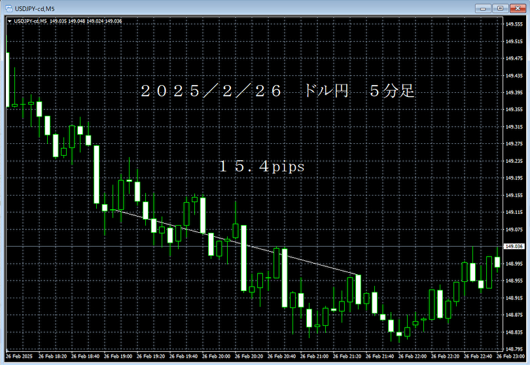The height and width of the screenshot is (365, 530).
Task: Click price axis label 149.315
Action: click(x=514, y=127)
